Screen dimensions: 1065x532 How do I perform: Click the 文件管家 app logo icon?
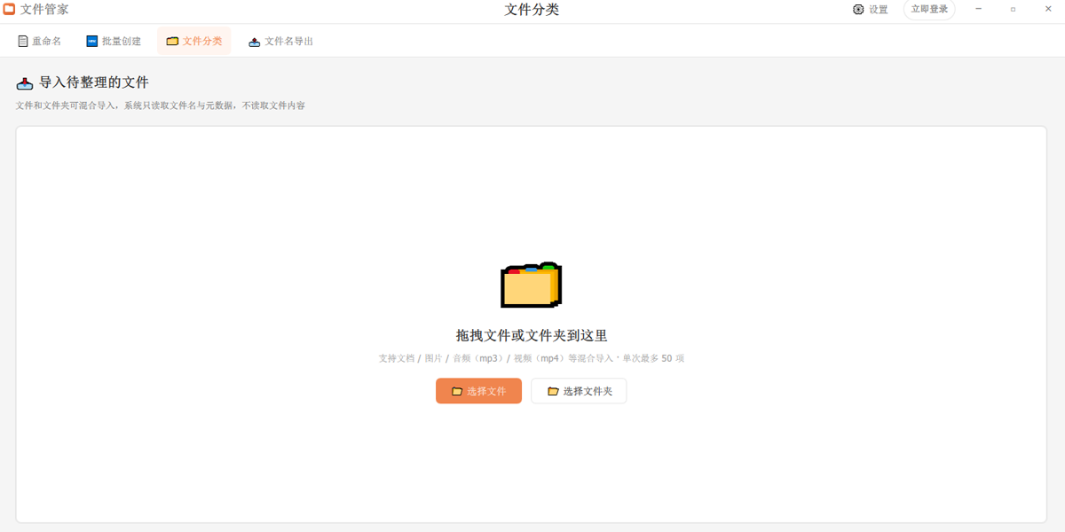click(x=9, y=10)
